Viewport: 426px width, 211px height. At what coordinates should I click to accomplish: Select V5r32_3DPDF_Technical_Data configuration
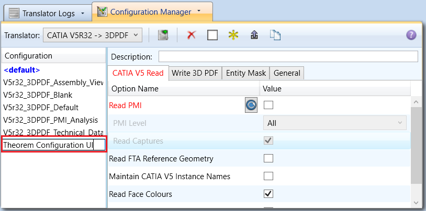click(53, 132)
